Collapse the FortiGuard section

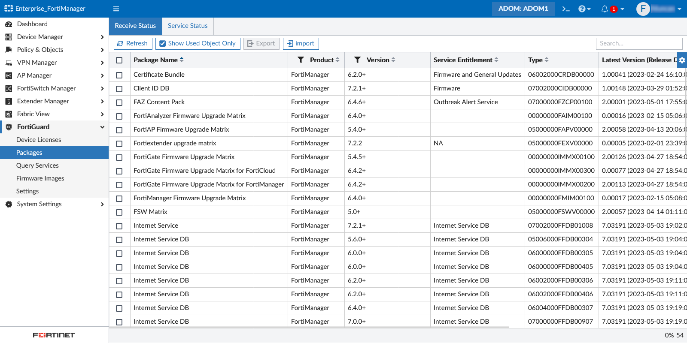click(102, 127)
